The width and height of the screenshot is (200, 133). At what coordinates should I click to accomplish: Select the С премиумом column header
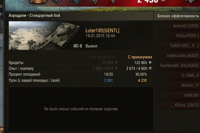pos(140,57)
